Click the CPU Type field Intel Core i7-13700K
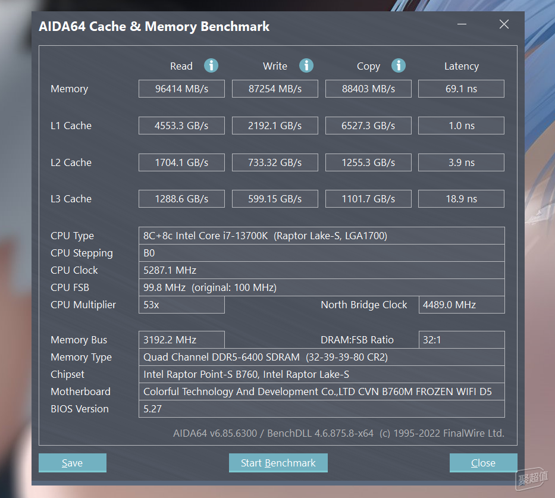This screenshot has height=498, width=555. tap(322, 236)
